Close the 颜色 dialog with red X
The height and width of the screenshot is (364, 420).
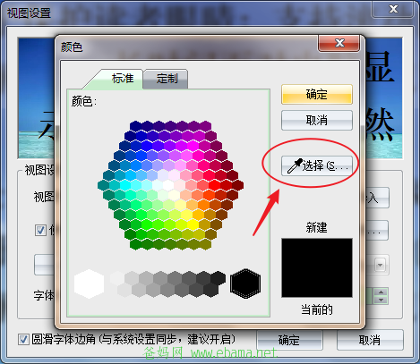point(339,43)
